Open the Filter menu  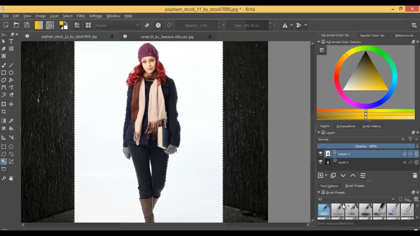pyautogui.click(x=81, y=16)
